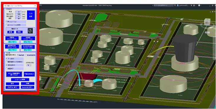
Task: Select Kcal/m2/h radiation unit
Action: click(x=30, y=55)
